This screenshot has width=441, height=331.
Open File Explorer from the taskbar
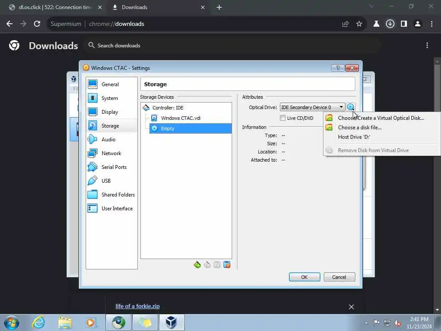coord(65,322)
